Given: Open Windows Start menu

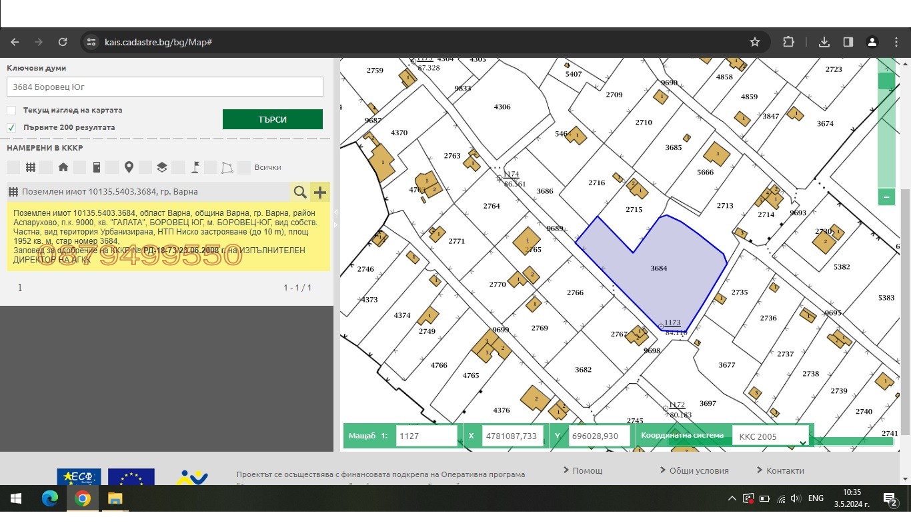Looking at the screenshot, I should pos(16,498).
